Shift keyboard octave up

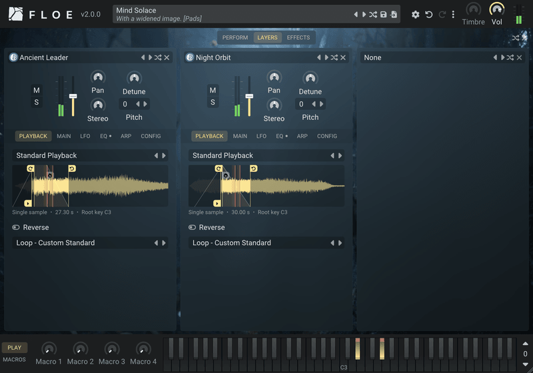click(x=525, y=344)
